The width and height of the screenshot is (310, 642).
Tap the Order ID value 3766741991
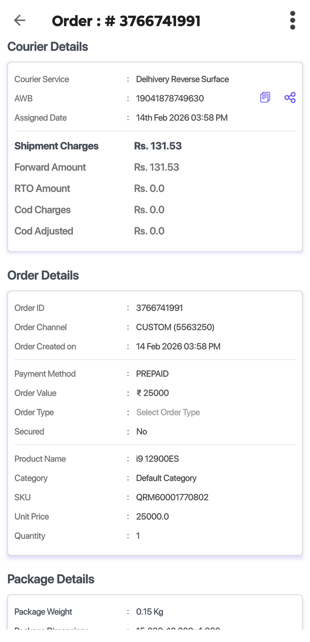pos(159,308)
